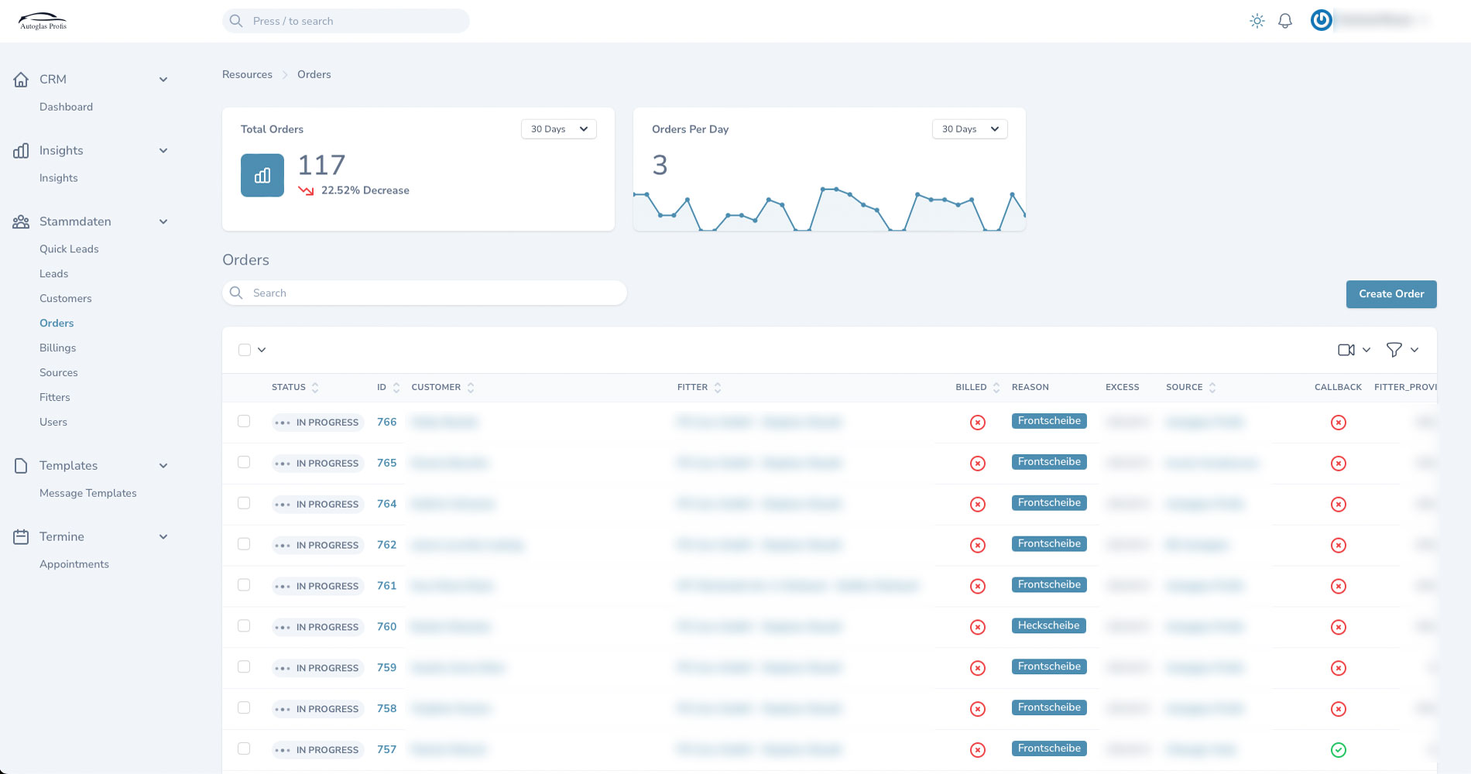This screenshot has width=1471, height=774.
Task: Click the Insights bar chart icon
Action: coord(22,151)
